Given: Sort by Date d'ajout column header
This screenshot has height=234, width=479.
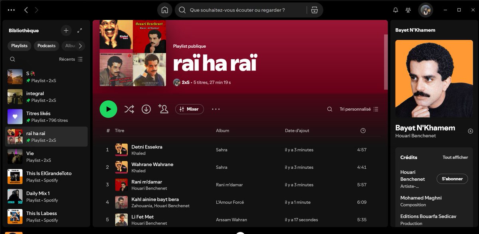Looking at the screenshot, I should click(297, 131).
